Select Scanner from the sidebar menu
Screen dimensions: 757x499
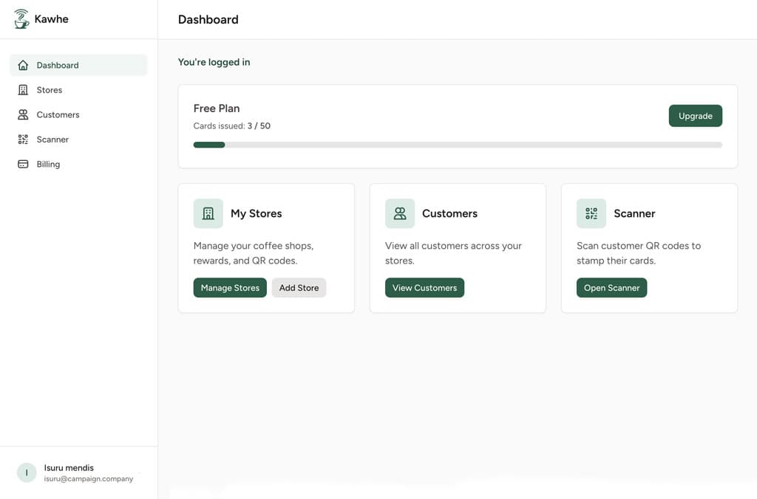click(52, 139)
